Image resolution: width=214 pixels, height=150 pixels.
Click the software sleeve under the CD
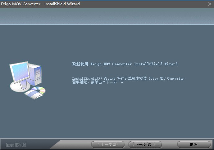[33, 95]
